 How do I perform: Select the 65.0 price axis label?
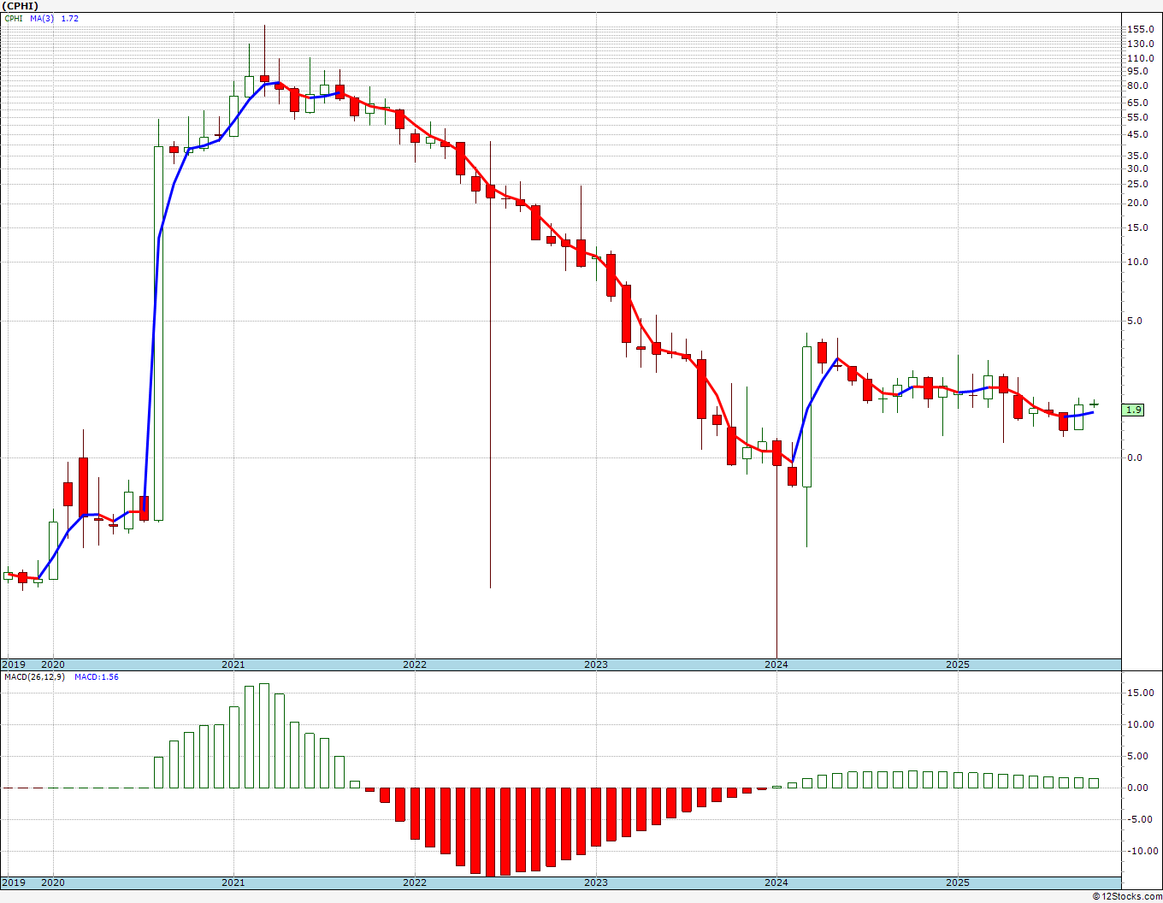click(1137, 103)
